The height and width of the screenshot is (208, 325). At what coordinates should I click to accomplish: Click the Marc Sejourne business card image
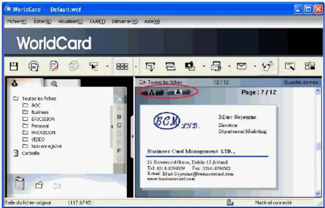pos(208,146)
